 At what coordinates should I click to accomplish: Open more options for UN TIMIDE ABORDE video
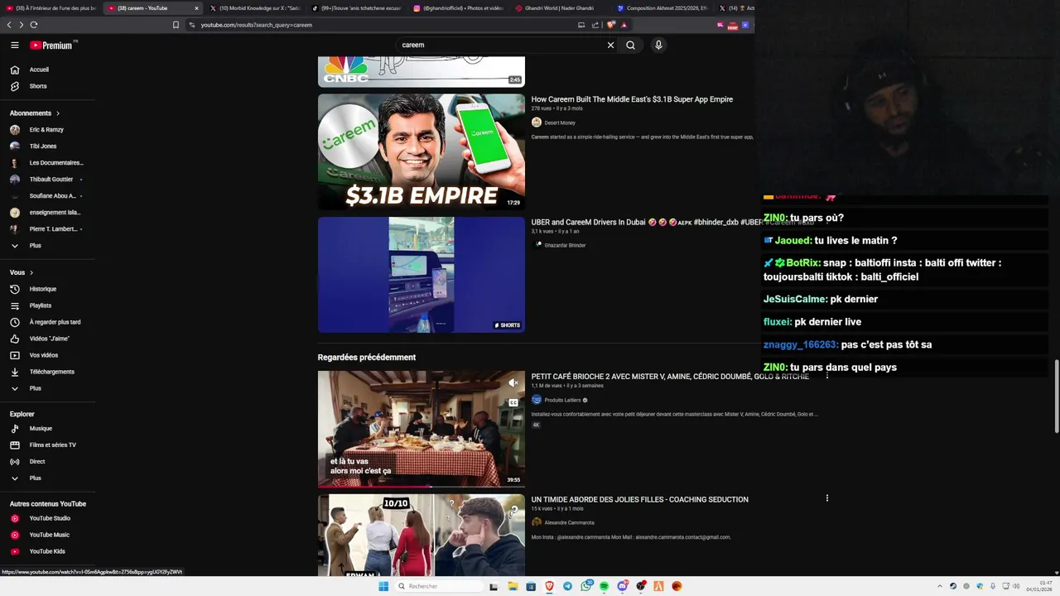click(826, 498)
